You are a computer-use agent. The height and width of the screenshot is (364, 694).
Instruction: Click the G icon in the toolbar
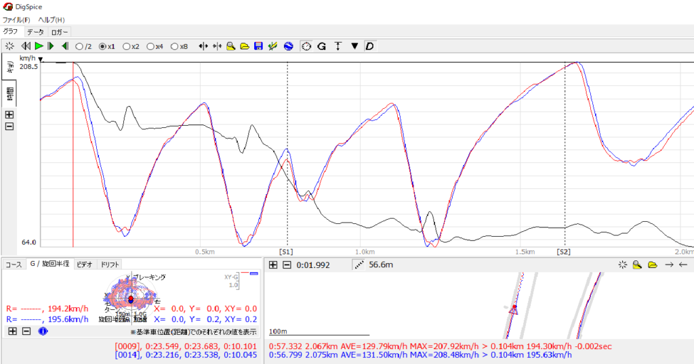click(x=322, y=46)
